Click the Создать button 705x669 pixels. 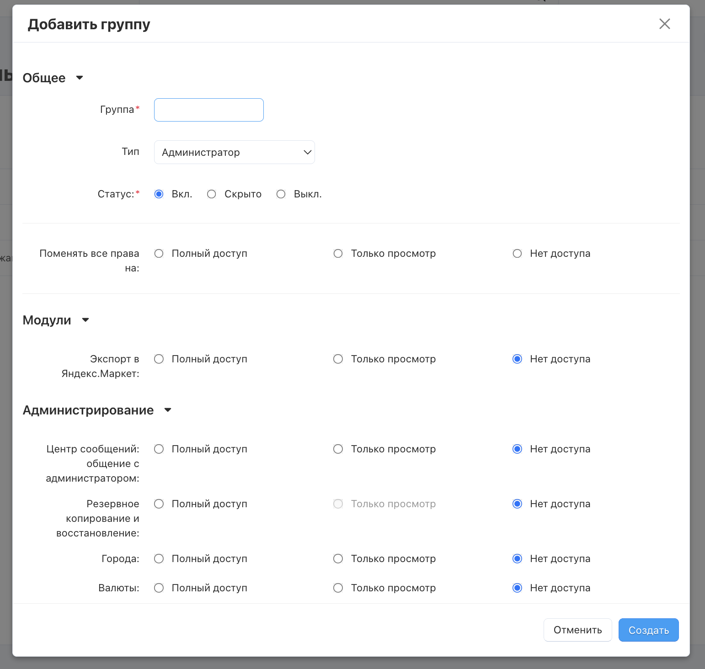[648, 630]
